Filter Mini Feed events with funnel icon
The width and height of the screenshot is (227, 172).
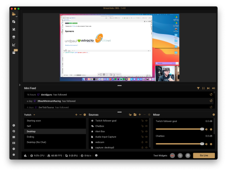pos(198,88)
